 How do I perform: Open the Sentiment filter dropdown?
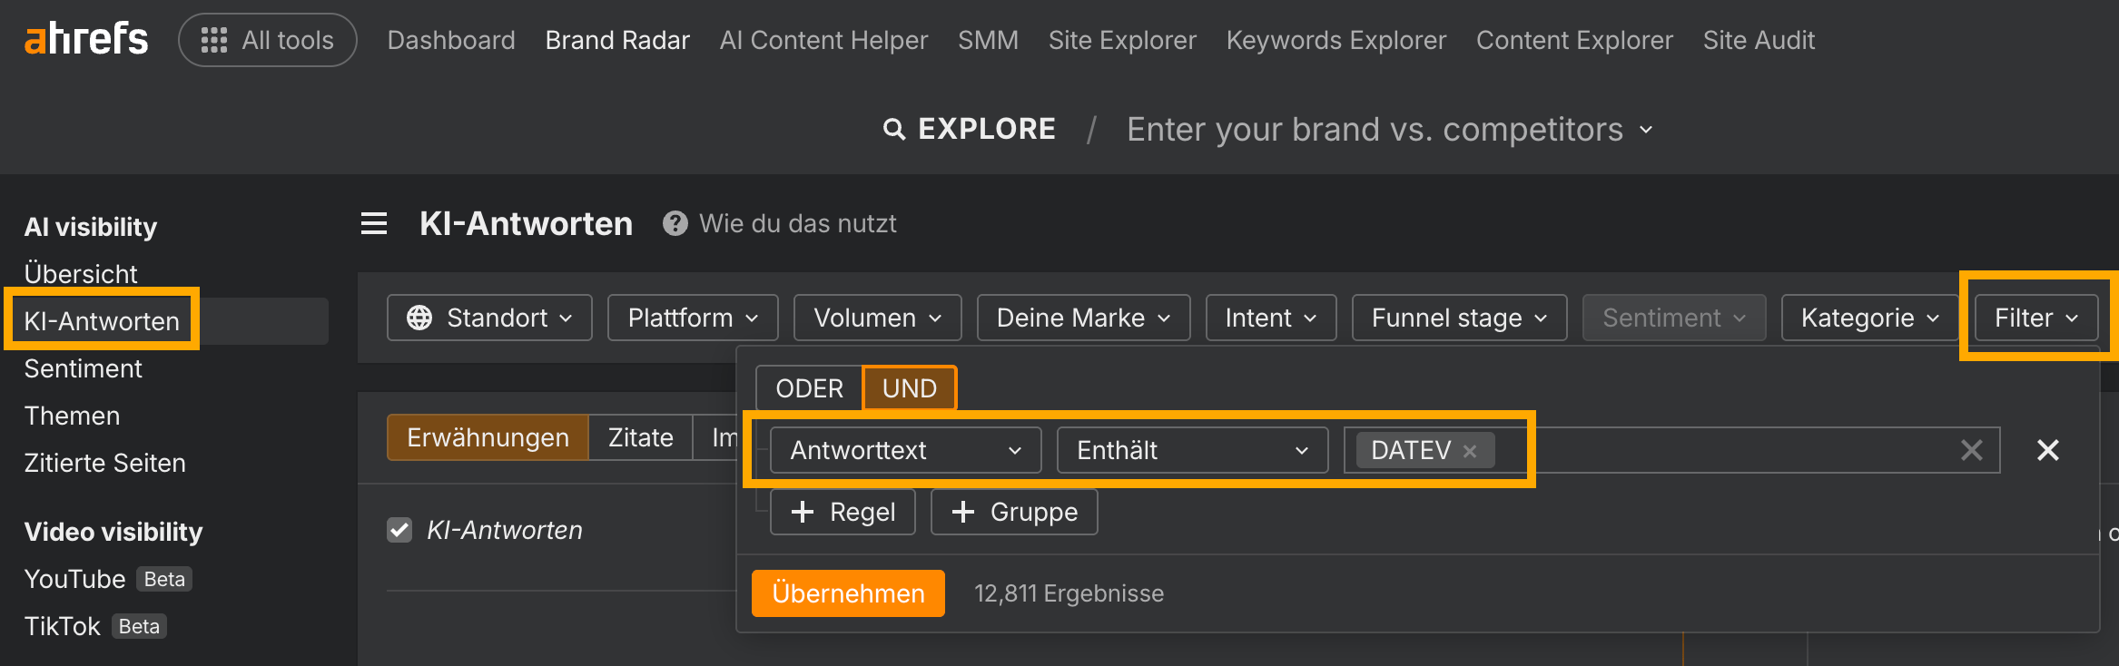coord(1674,318)
